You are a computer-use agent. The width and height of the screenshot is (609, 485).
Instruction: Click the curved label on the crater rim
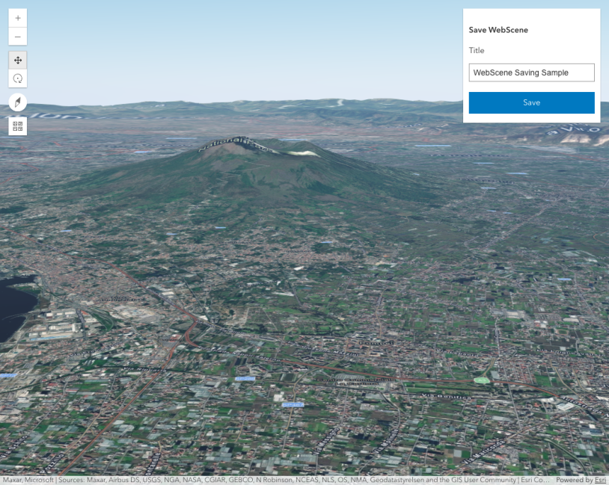pos(232,143)
